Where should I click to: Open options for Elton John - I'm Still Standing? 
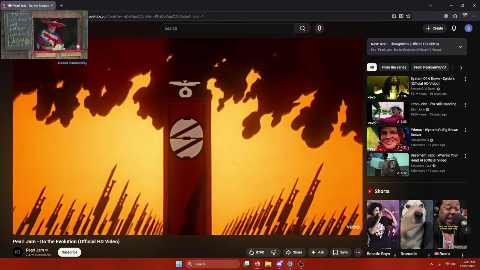[465, 105]
